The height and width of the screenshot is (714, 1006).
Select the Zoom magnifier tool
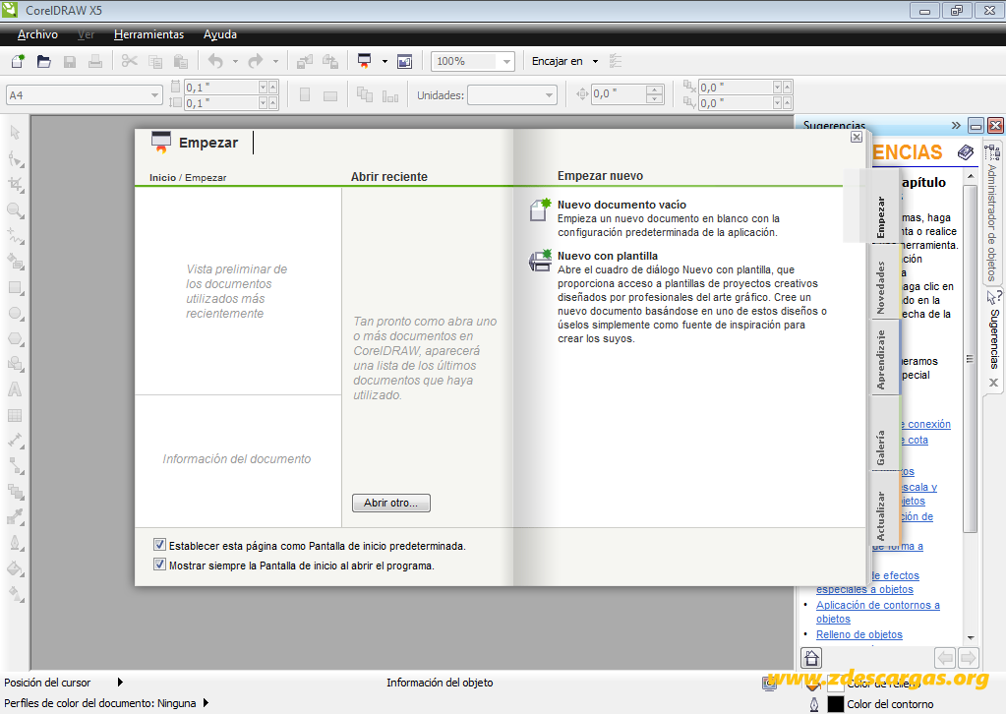[x=16, y=210]
